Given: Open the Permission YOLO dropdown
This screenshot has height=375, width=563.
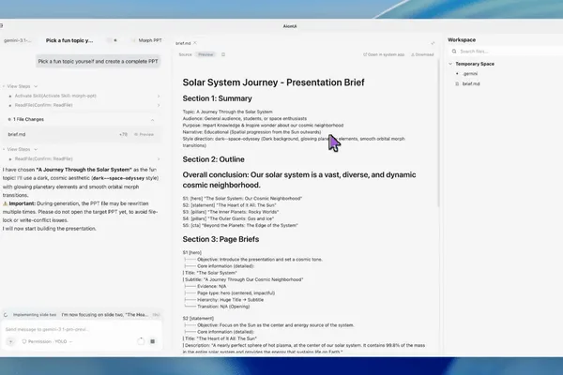Looking at the screenshot, I should pyautogui.click(x=47, y=341).
